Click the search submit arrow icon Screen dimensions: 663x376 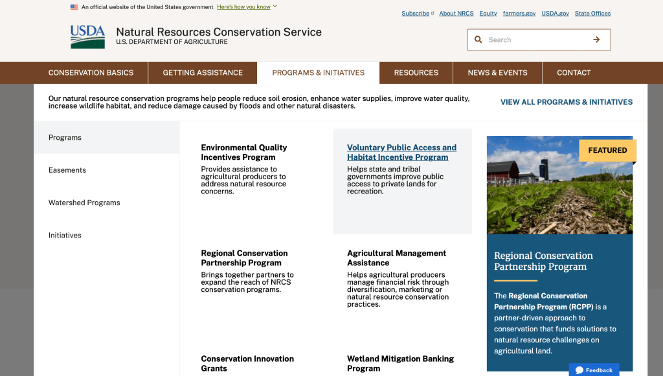(x=596, y=39)
